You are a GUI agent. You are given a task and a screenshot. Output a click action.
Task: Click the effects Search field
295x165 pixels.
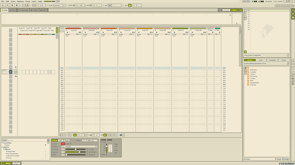tap(27, 140)
